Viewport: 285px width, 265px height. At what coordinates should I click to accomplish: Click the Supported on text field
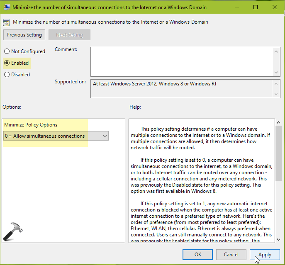point(182,89)
